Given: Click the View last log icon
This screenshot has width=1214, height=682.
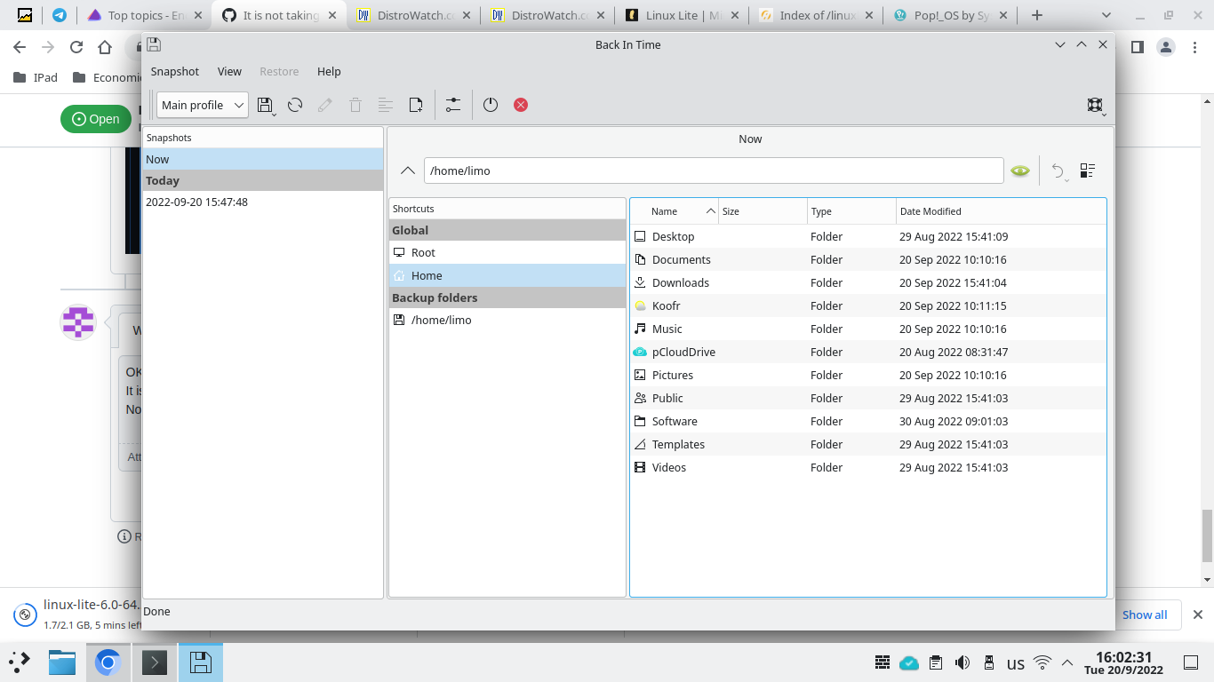Looking at the screenshot, I should pyautogui.click(x=415, y=105).
